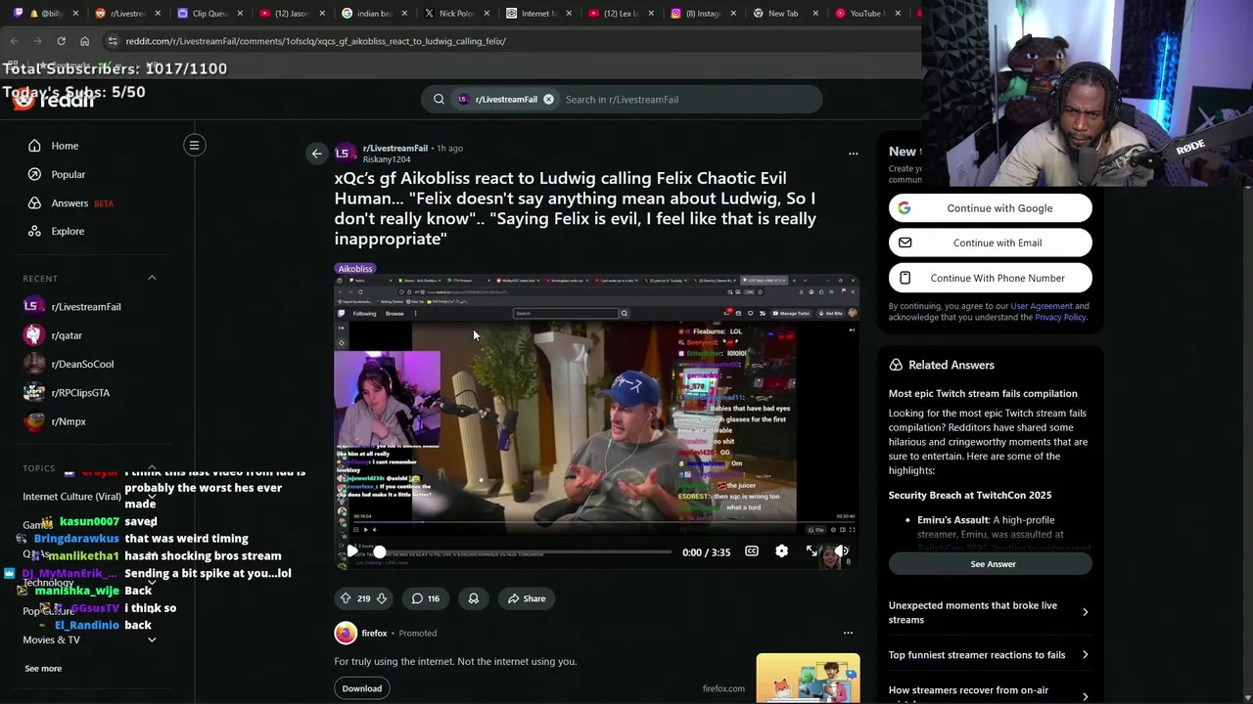Go back with the browser back arrow
This screenshot has width=1253, height=704.
(14, 41)
